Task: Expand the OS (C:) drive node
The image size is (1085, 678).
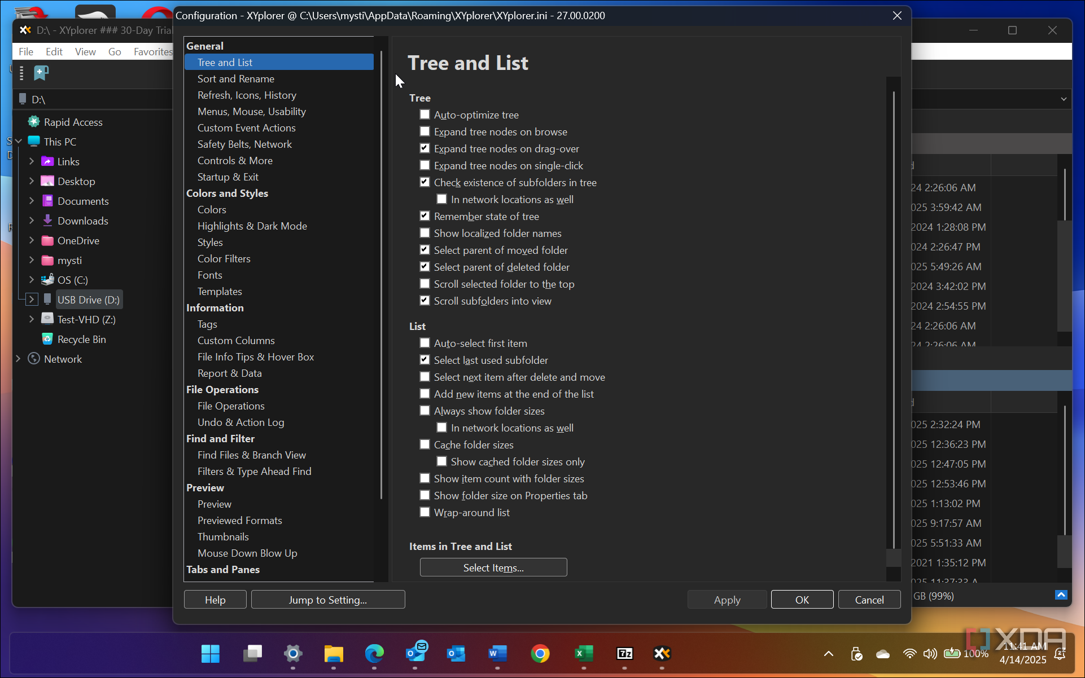Action: 32,280
